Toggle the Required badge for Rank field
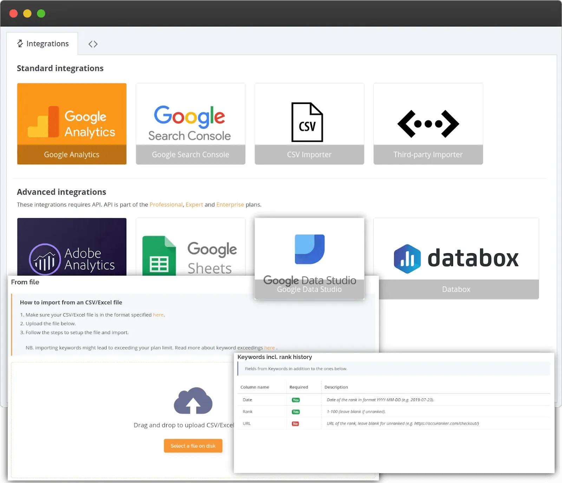Viewport: 562px width, 483px height. pos(295,411)
